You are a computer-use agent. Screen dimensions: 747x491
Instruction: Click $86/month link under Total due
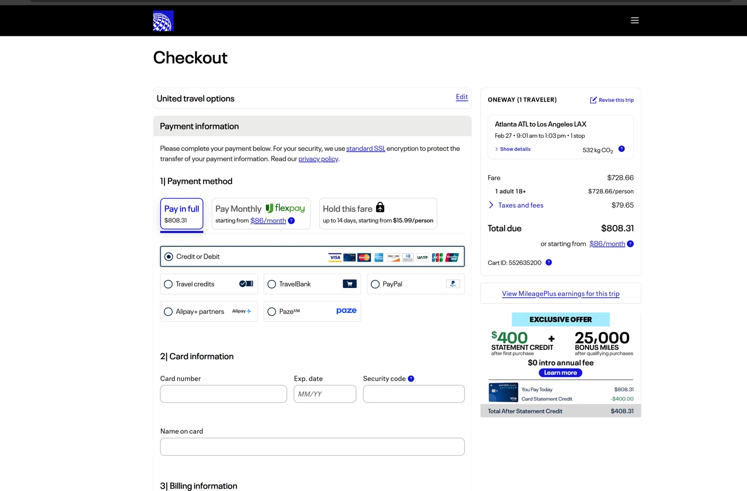(607, 244)
